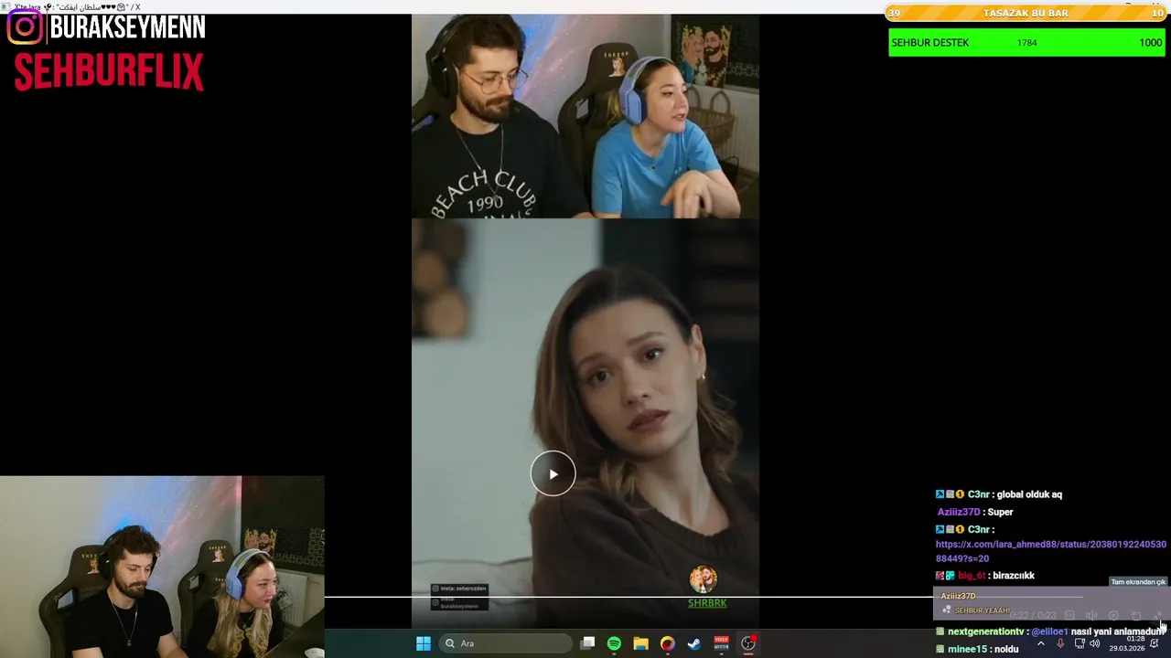The height and width of the screenshot is (658, 1171).
Task: Play the paused video with center play button
Action: (x=553, y=473)
